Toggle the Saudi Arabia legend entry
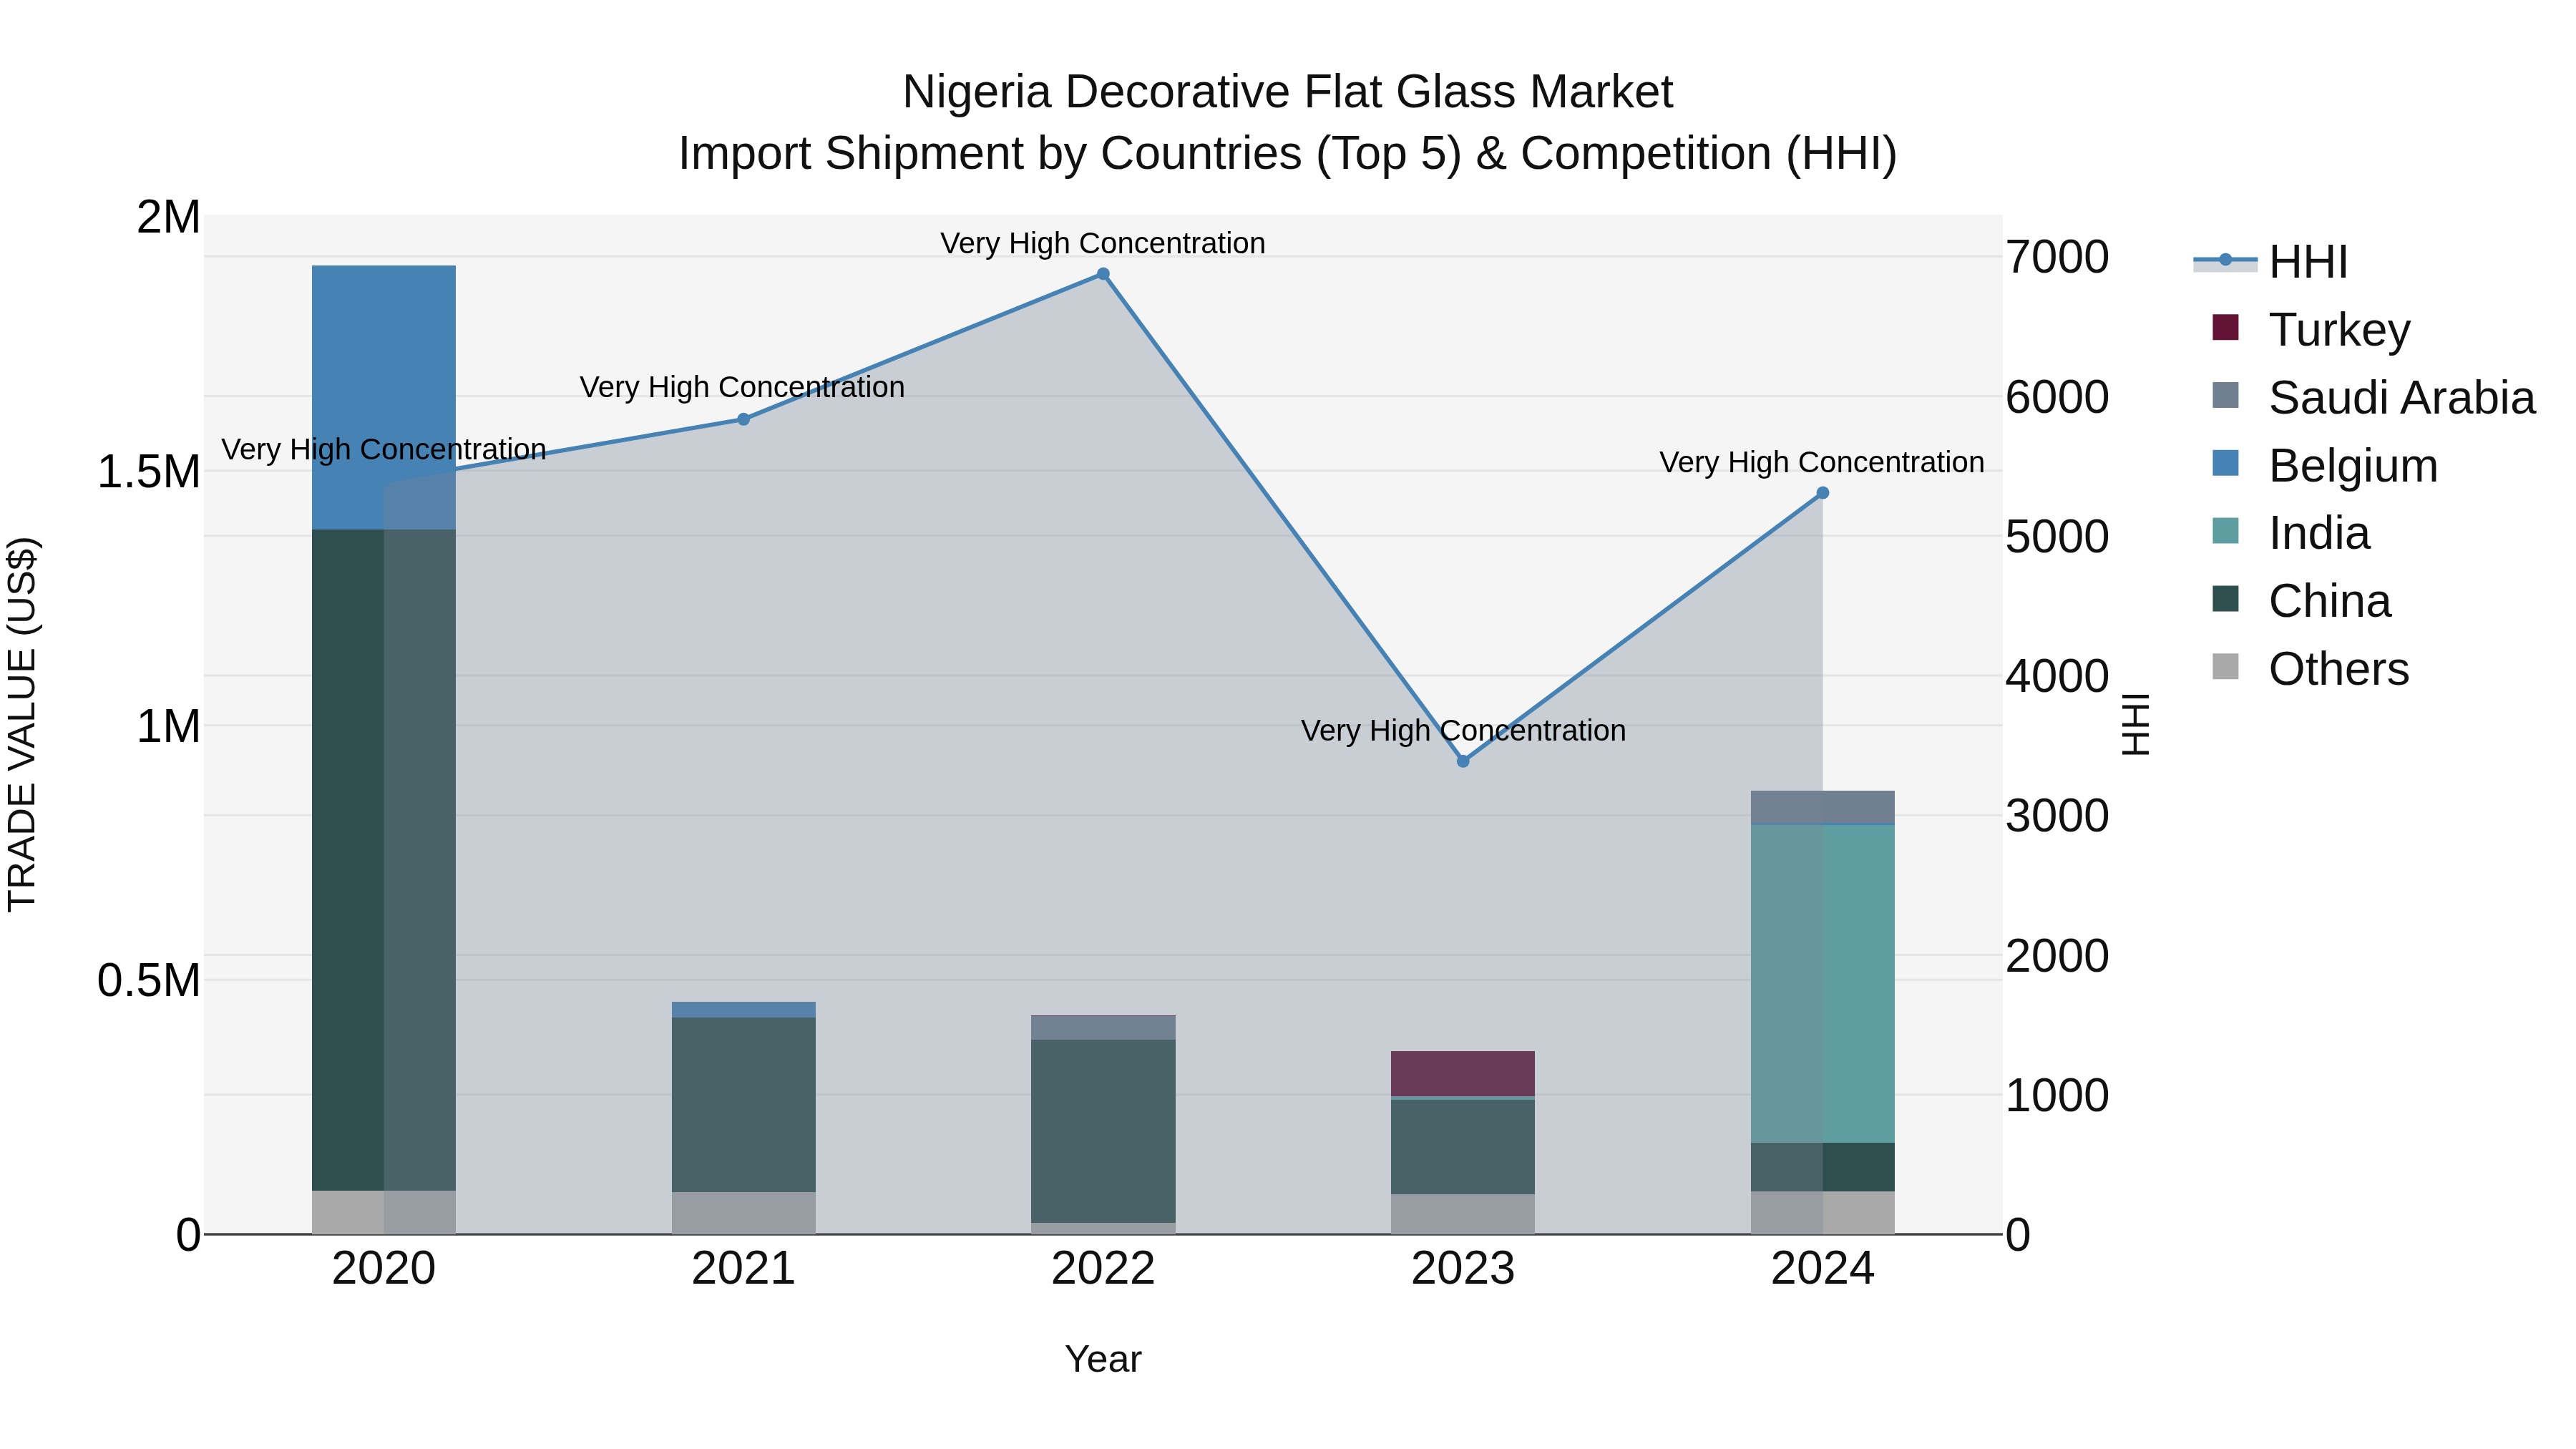 [x=2373, y=397]
